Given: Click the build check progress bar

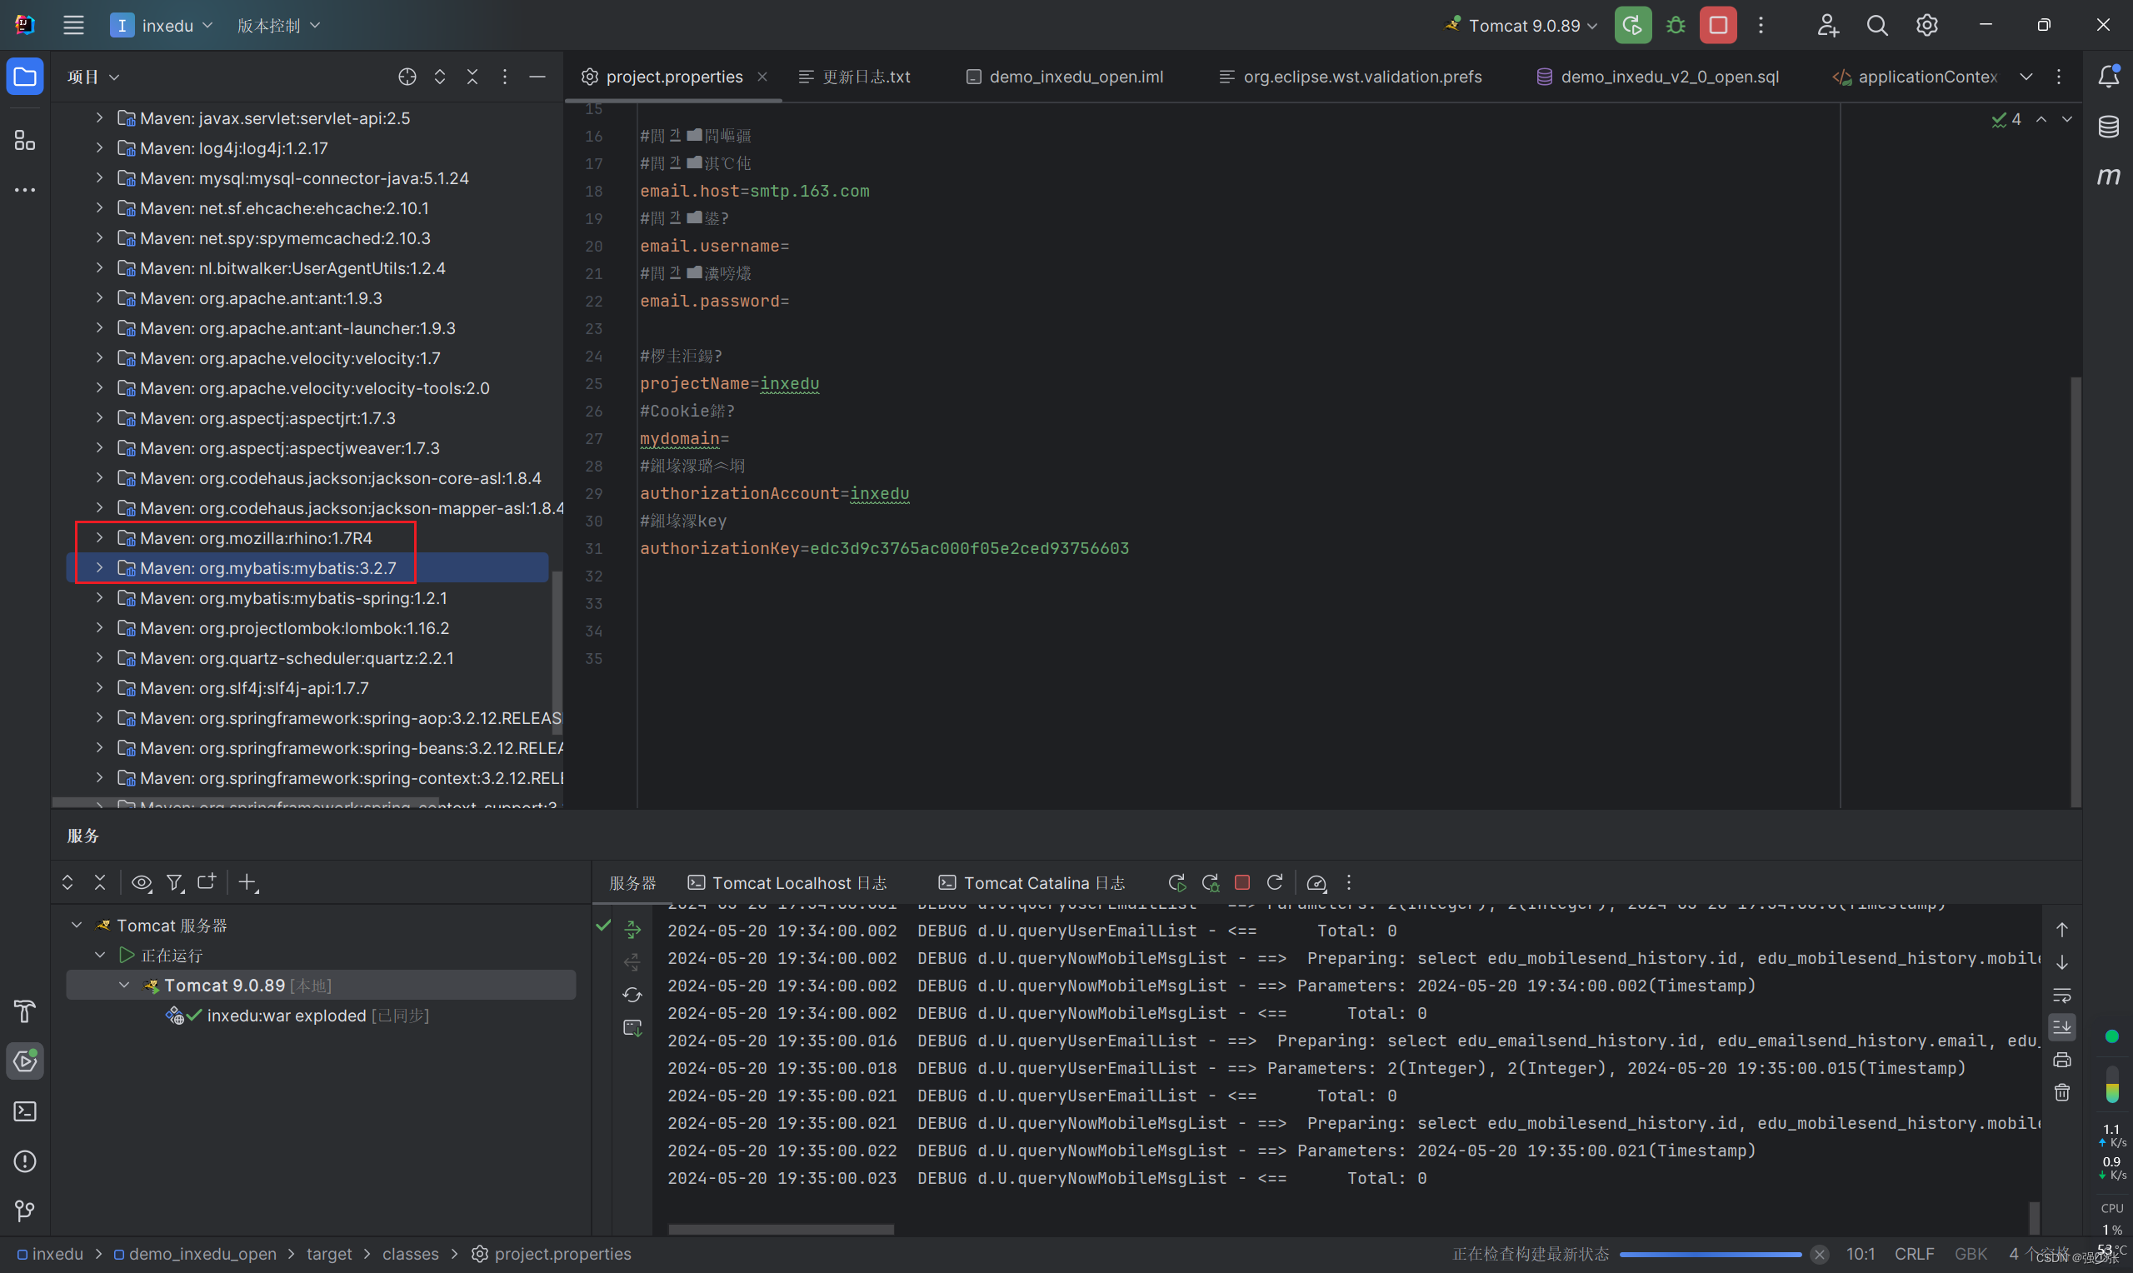Looking at the screenshot, I should pos(1711,1254).
